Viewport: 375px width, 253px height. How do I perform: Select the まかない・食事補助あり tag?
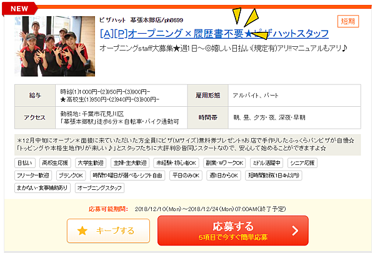(x=42, y=188)
